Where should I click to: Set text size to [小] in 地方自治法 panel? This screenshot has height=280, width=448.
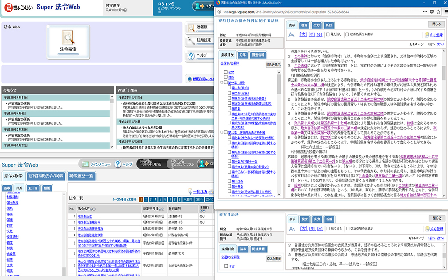click(320, 229)
